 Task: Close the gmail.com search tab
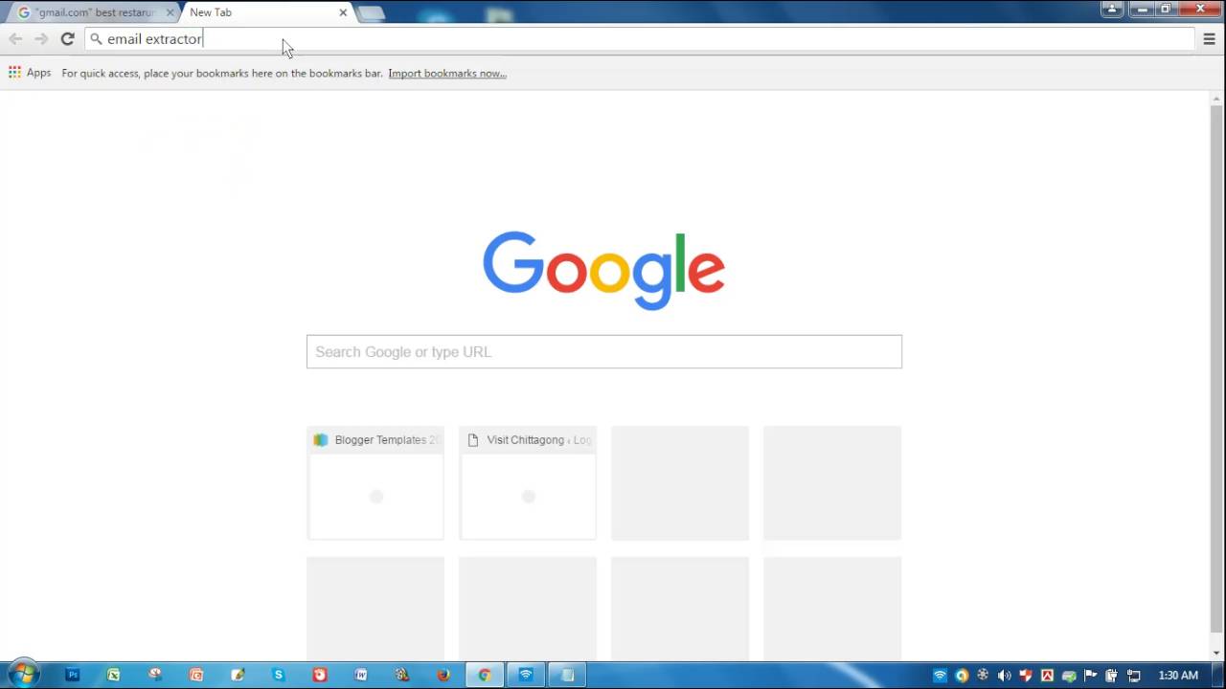click(170, 12)
